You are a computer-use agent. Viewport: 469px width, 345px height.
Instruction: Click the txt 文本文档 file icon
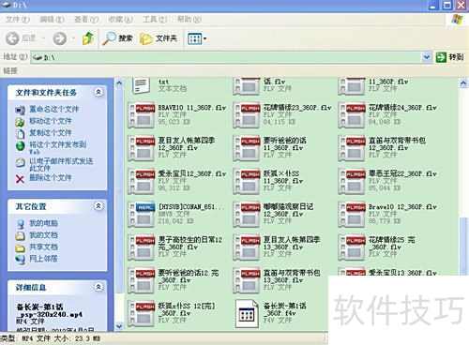click(141, 85)
